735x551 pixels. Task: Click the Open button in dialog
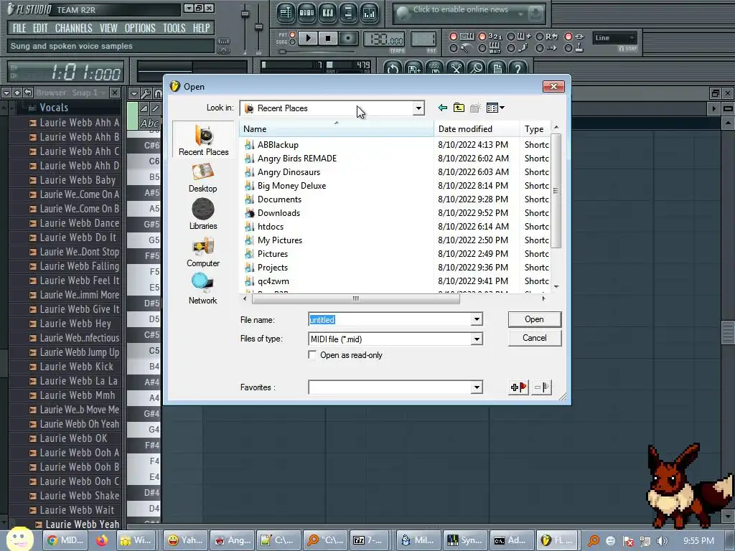(534, 319)
